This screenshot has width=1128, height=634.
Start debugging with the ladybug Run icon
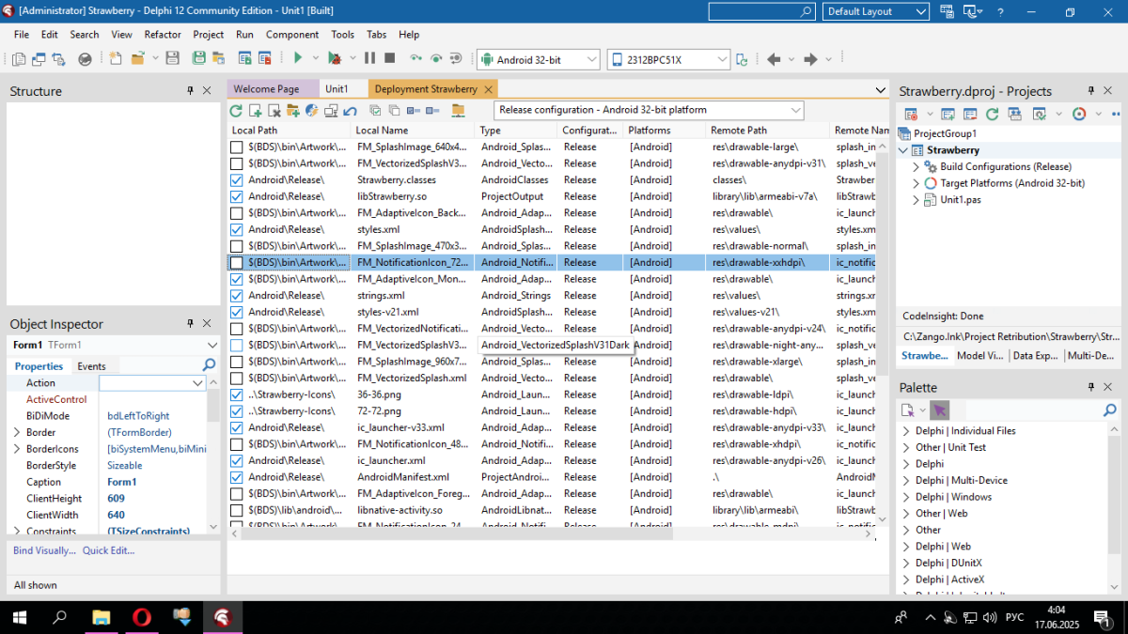(x=334, y=58)
